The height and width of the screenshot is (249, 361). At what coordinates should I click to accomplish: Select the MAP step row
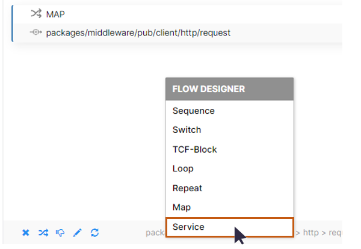click(177, 14)
